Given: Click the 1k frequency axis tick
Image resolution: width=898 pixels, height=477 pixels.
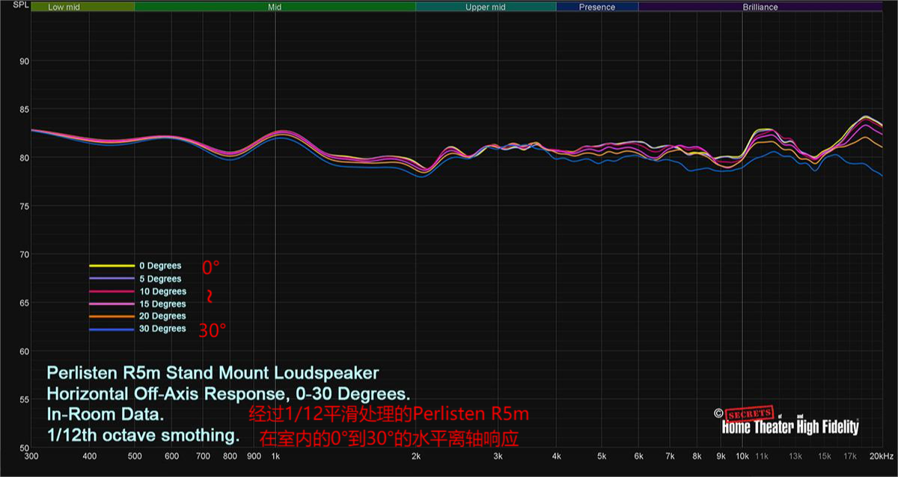Looking at the screenshot, I should [x=275, y=456].
